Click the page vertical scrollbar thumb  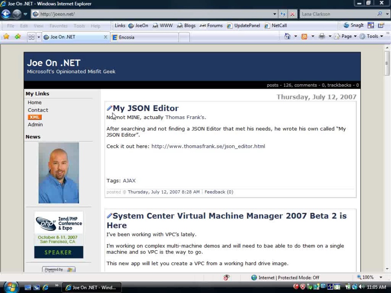387,63
